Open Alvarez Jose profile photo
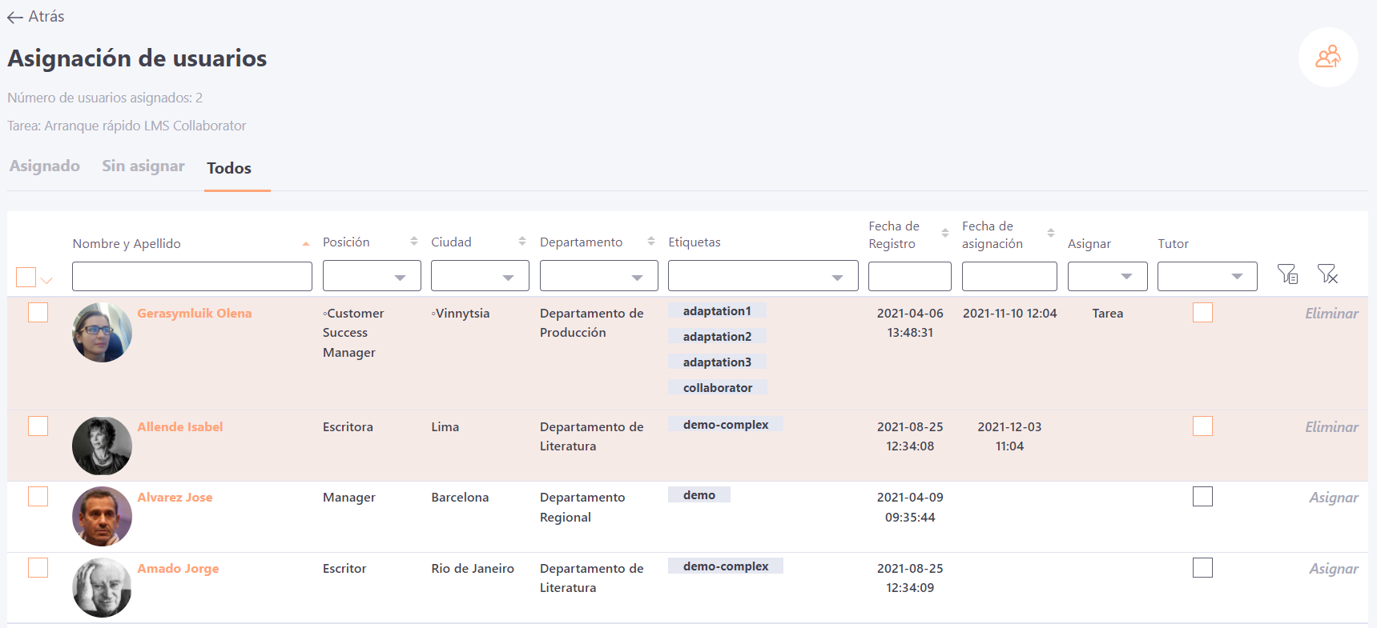The width and height of the screenshot is (1377, 628). click(x=102, y=516)
